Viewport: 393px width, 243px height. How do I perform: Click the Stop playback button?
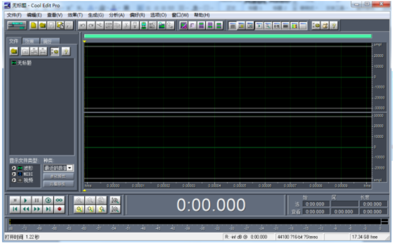15,200
